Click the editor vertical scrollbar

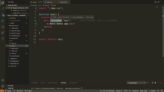tap(163, 32)
